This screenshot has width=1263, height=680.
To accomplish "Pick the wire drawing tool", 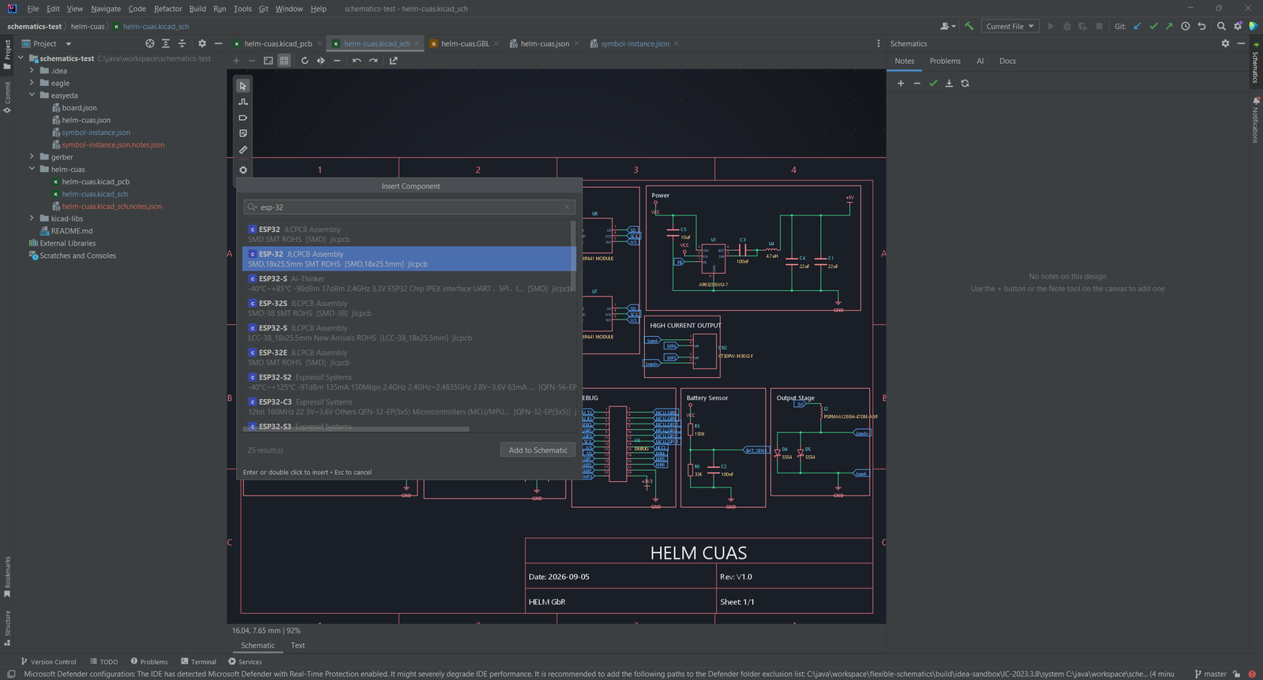I will (243, 102).
